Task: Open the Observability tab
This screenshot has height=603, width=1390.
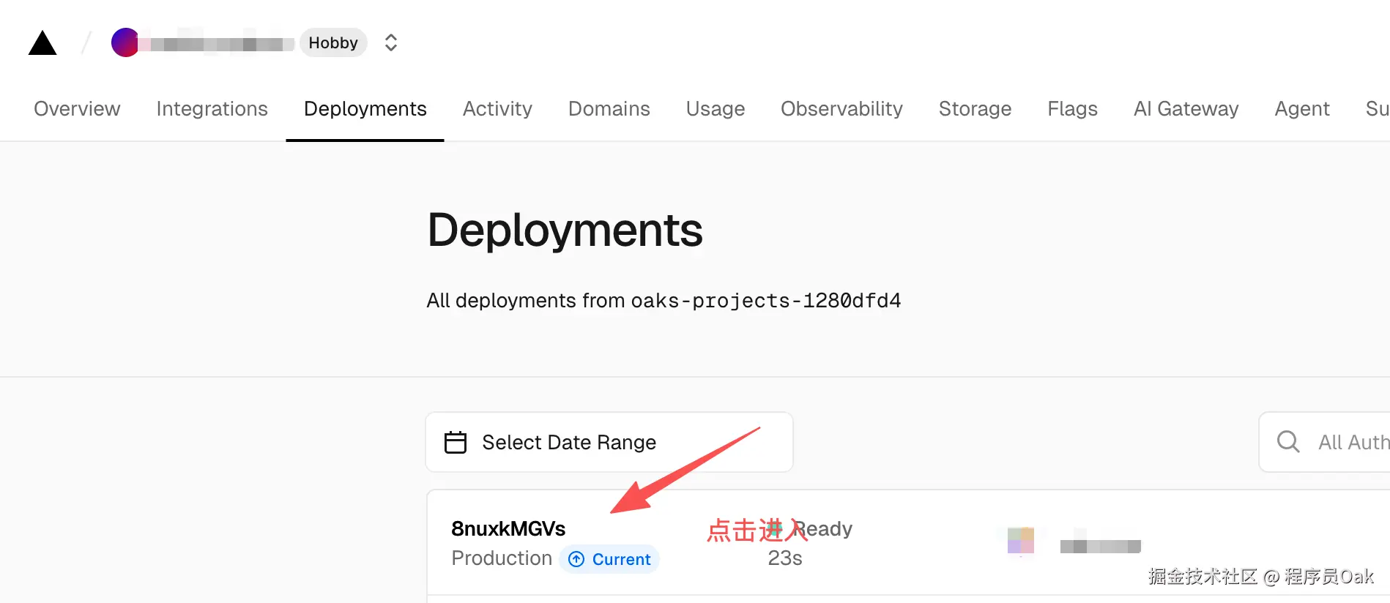Action: pos(841,108)
